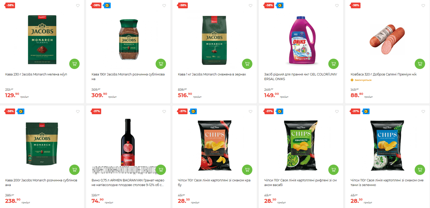
Task: Add ARMEN BAGRANYAN wine to cart
Action: [x=161, y=170]
